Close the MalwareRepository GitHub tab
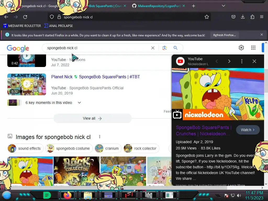This screenshot has width=268, height=201. click(184, 6)
